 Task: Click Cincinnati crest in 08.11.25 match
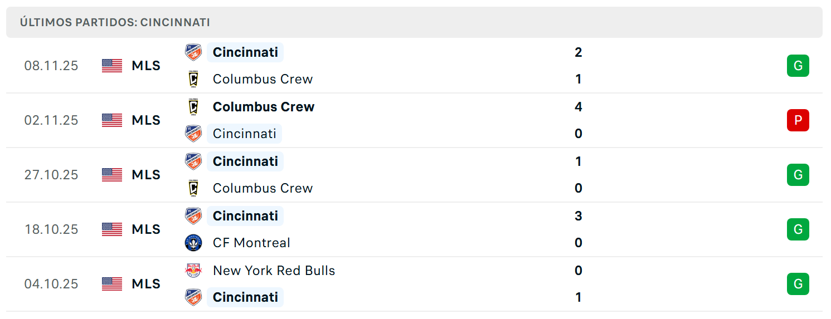[x=193, y=52]
